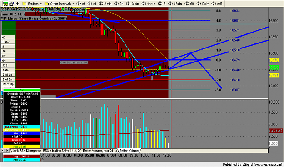This screenshot has width=284, height=167.
Task: Open the Equities folder icon
Action: (25, 4)
